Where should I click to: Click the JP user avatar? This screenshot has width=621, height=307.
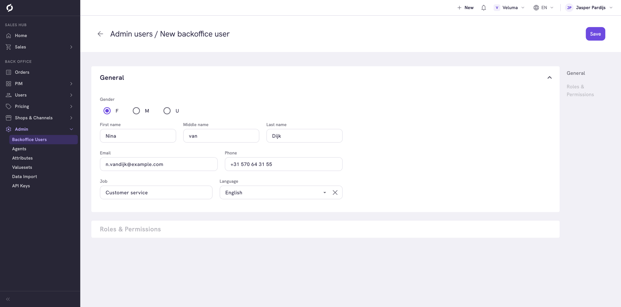coord(569,7)
